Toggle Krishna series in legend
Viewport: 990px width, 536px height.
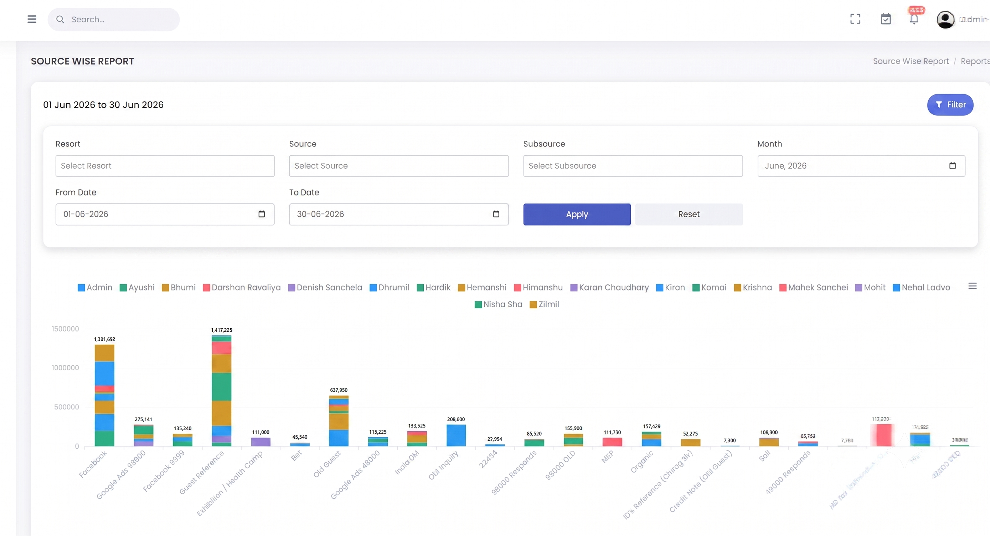[753, 287]
